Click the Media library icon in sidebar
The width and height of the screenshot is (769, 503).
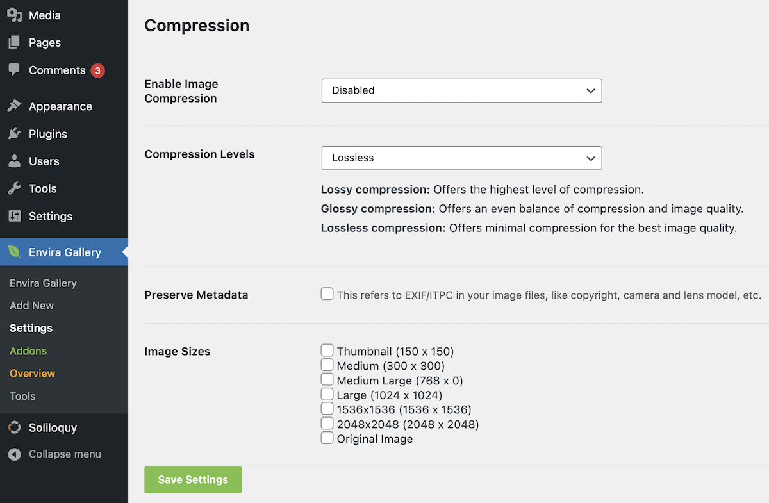(14, 15)
